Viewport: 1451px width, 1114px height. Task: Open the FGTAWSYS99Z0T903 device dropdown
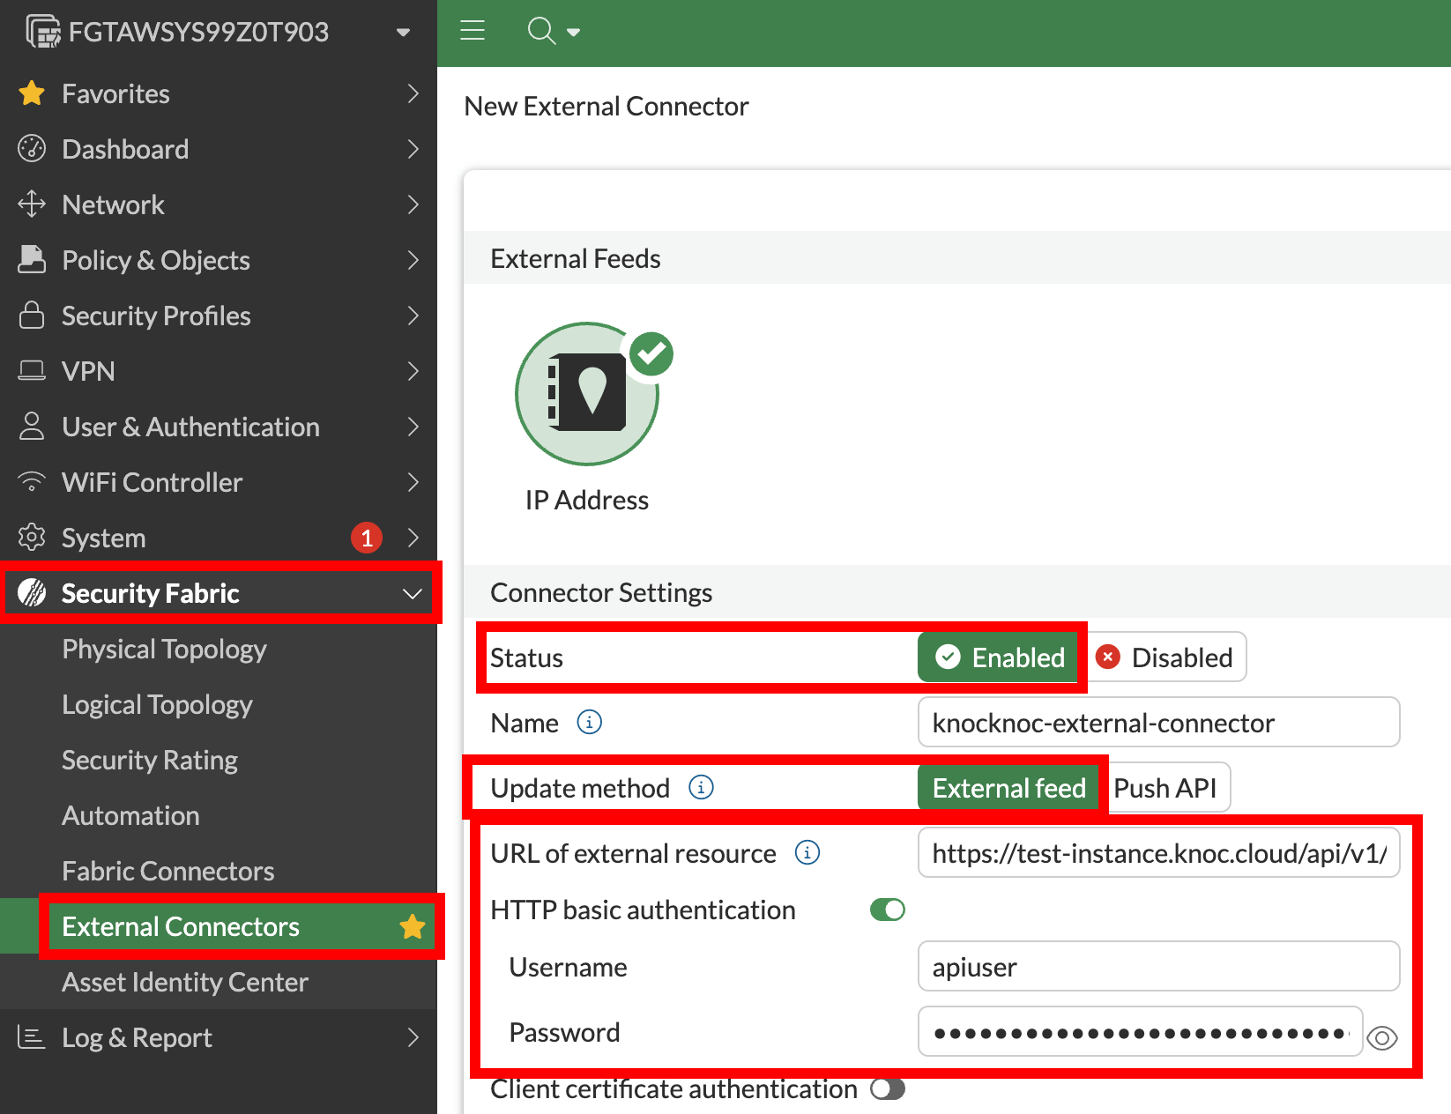(403, 32)
